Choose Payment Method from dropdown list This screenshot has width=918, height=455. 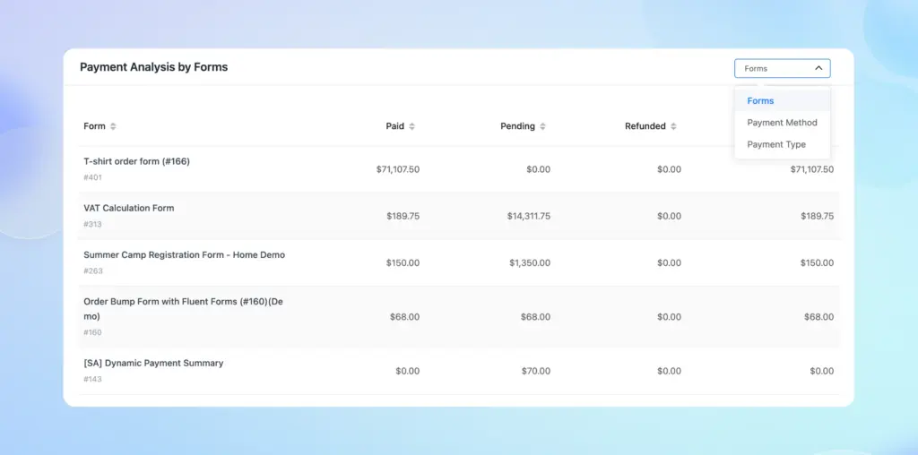(x=782, y=122)
